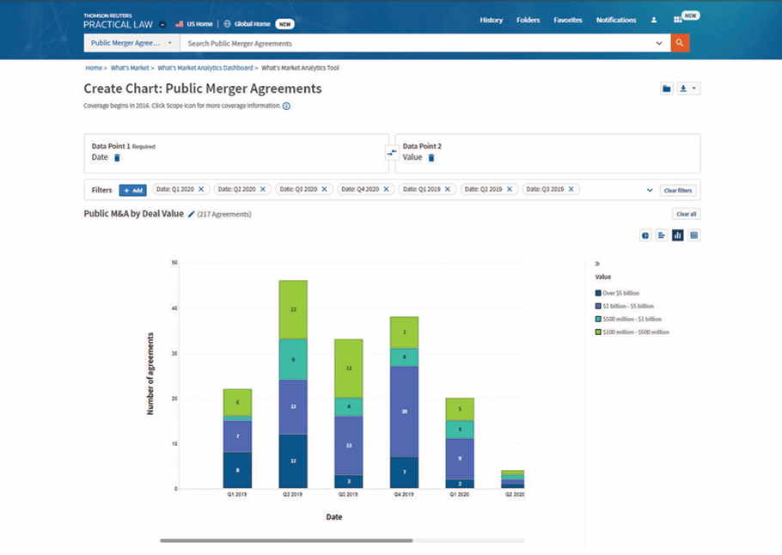Open the download options dropdown
782x555 pixels.
click(688, 88)
